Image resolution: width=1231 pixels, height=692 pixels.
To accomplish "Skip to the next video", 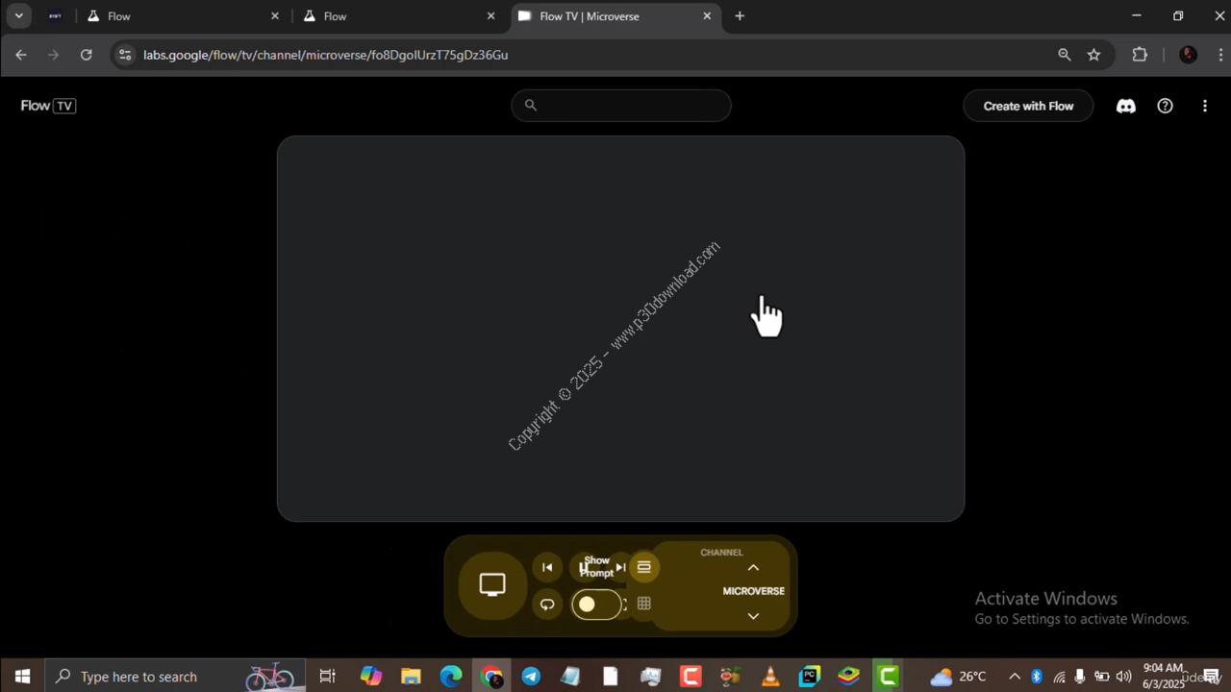I will click(x=620, y=567).
